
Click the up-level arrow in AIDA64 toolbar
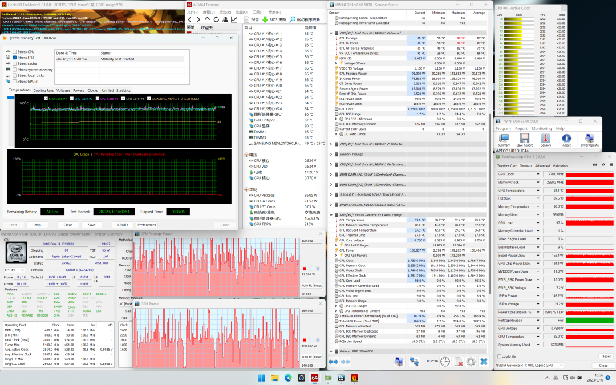[x=208, y=19]
